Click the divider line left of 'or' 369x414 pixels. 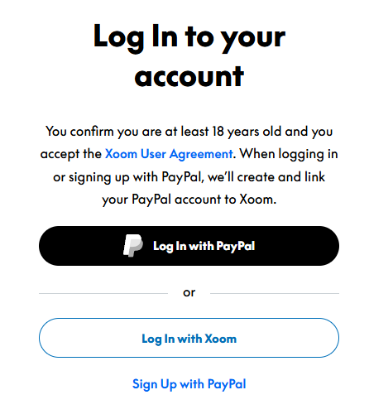click(103, 293)
